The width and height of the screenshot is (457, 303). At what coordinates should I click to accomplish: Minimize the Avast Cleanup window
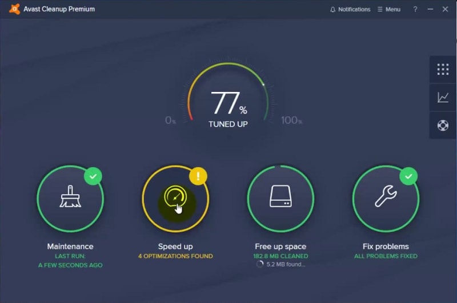(430, 9)
